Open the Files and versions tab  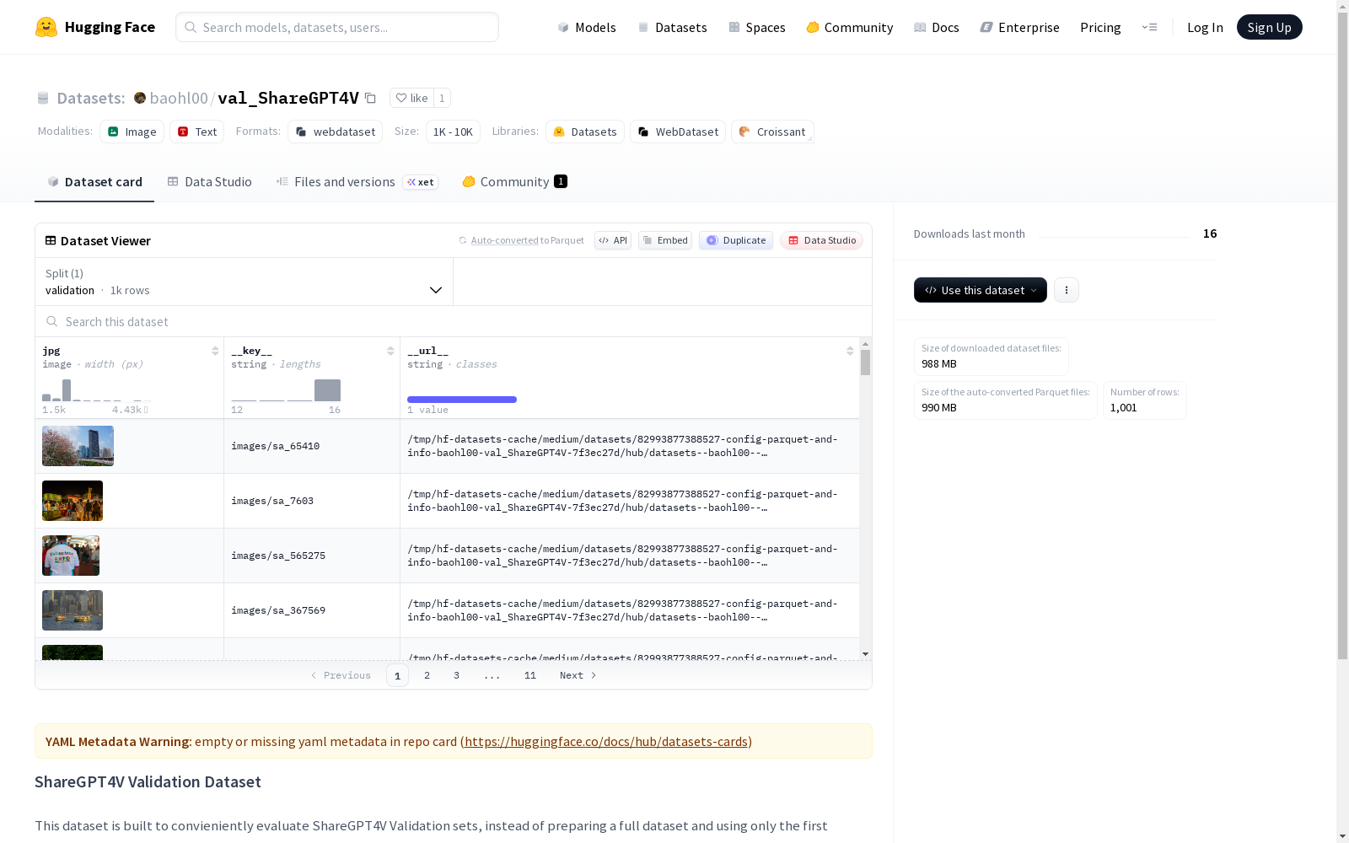357,182
